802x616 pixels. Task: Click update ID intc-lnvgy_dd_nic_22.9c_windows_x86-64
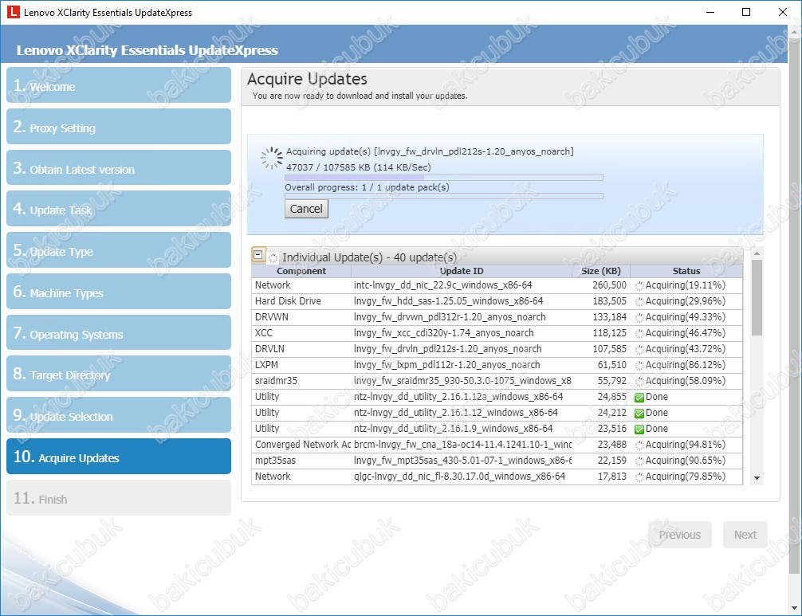(x=443, y=285)
